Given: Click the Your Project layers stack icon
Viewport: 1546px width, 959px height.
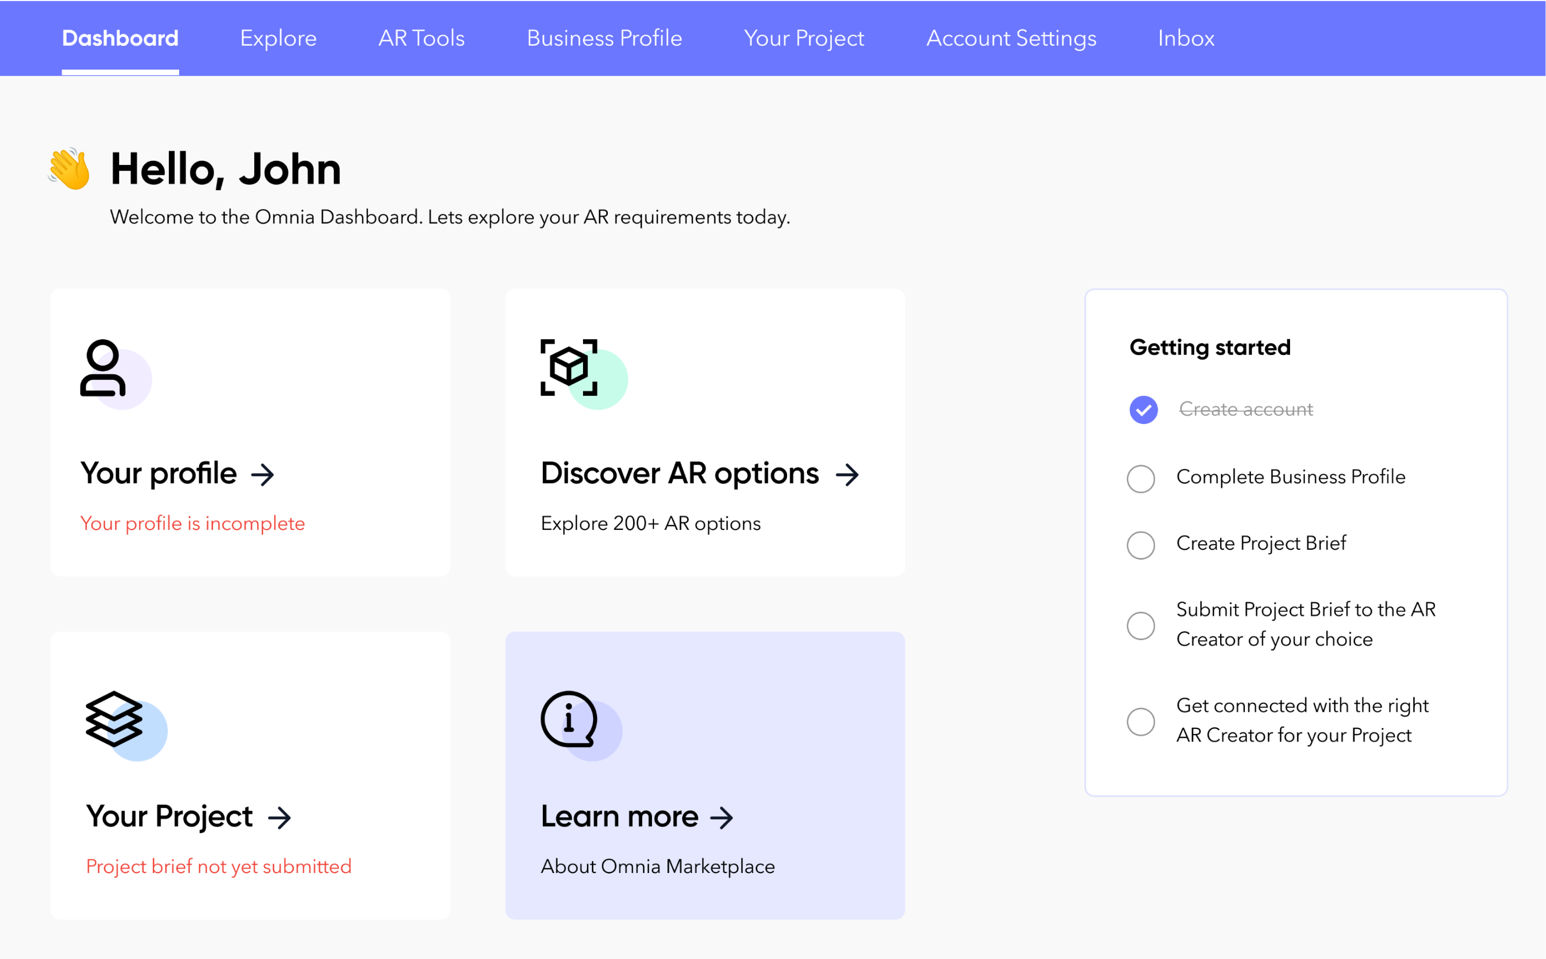Looking at the screenshot, I should click(x=113, y=719).
